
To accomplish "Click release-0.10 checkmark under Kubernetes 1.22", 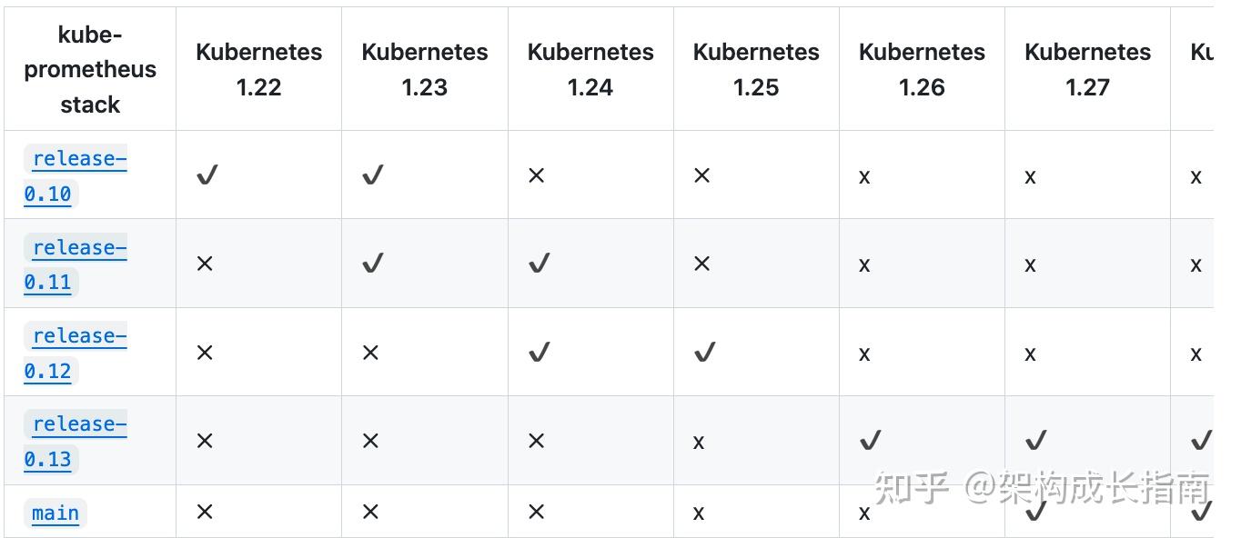I will 207,175.
